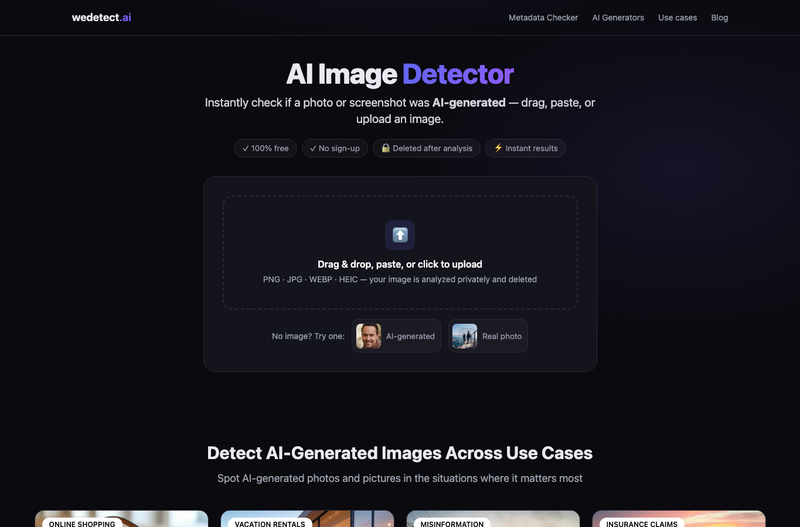800x527 pixels.
Task: Open the Online Shopping use case card
Action: [x=121, y=519]
